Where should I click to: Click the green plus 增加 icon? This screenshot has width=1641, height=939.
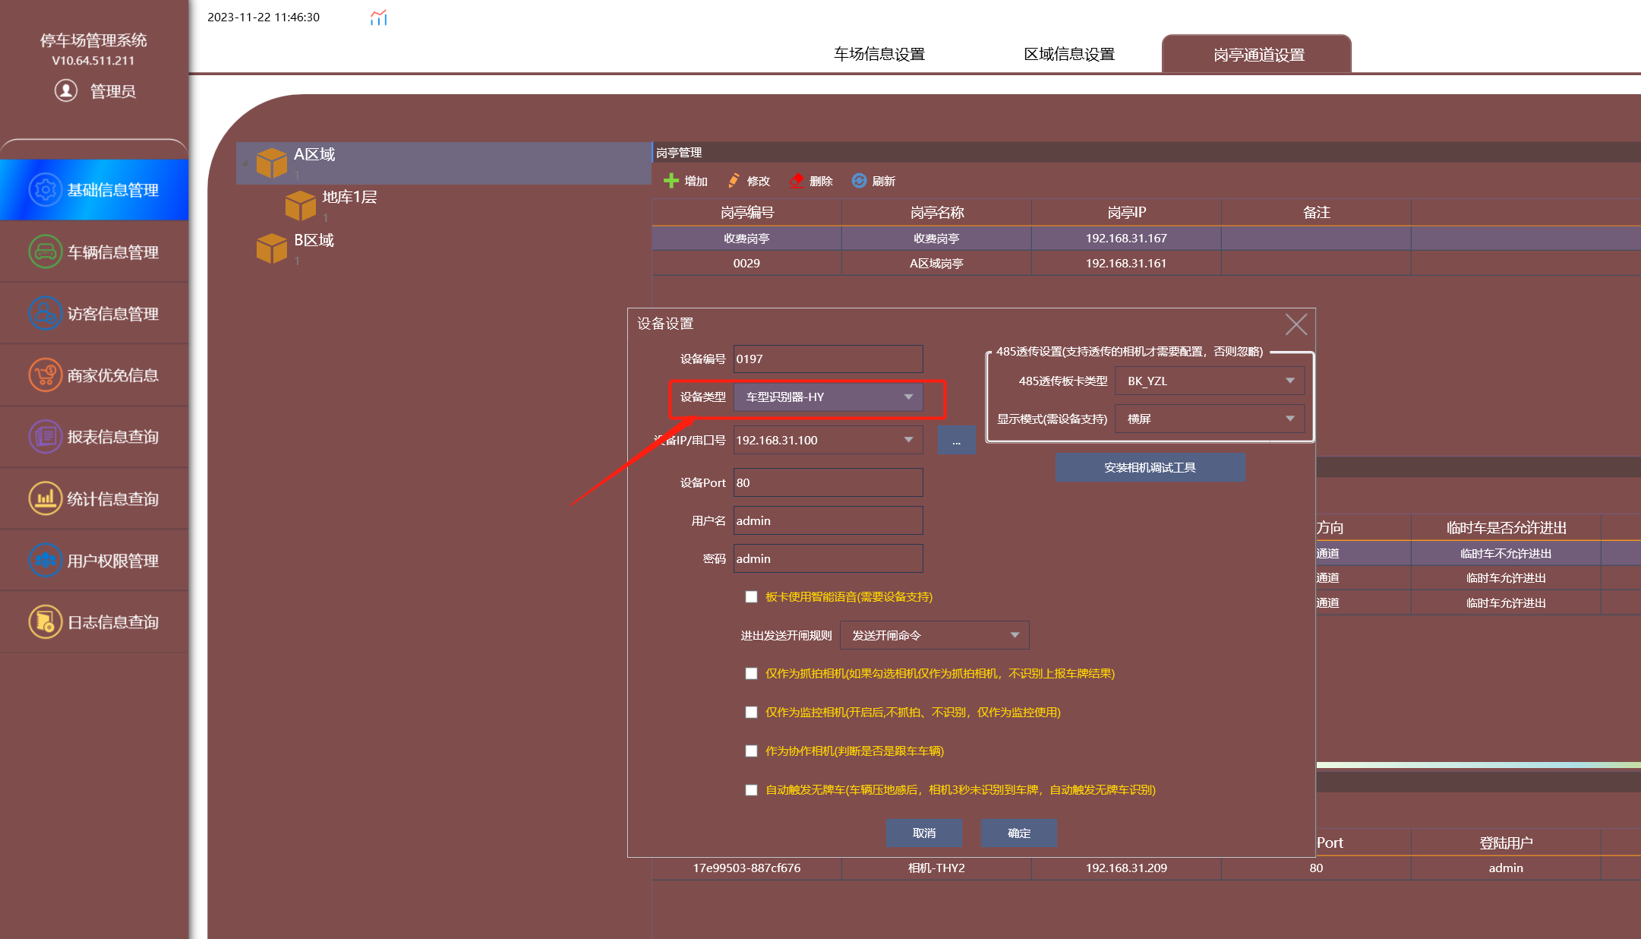(671, 181)
